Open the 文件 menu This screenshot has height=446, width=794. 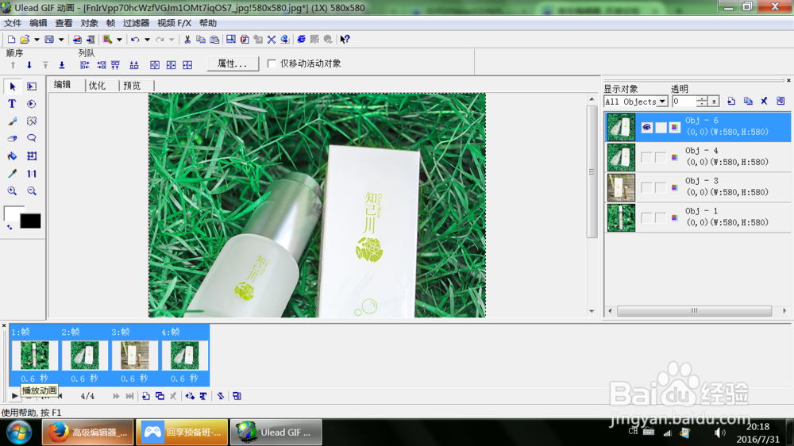13,23
